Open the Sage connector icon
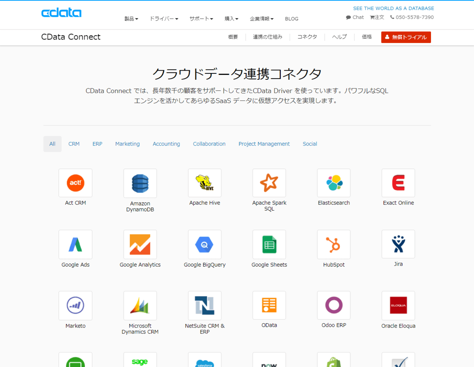The image size is (474, 367). 140,360
